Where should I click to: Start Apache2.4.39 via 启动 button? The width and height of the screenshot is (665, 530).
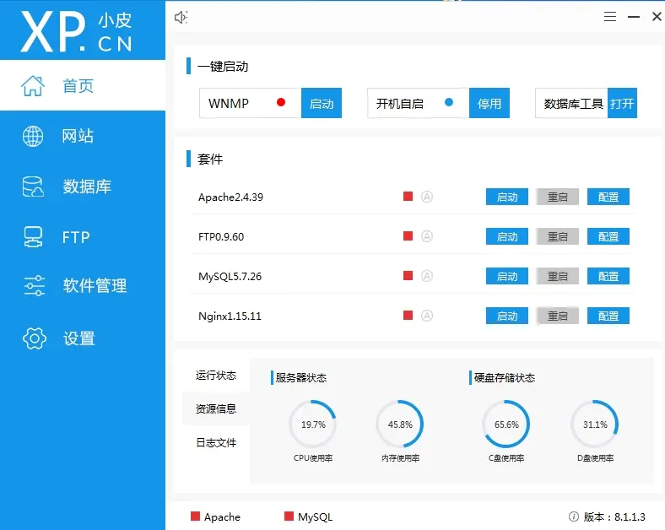pyautogui.click(x=507, y=197)
